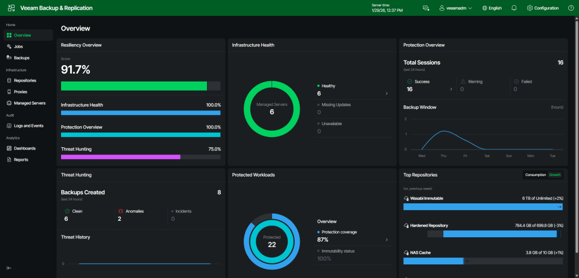Open the veeamadm user dropdown
This screenshot has width=579, height=278.
pos(456,8)
